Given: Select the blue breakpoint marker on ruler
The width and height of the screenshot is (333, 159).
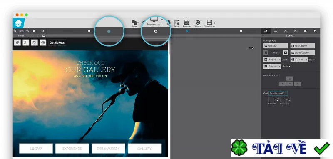Looking at the screenshot, I should [x=187, y=31].
